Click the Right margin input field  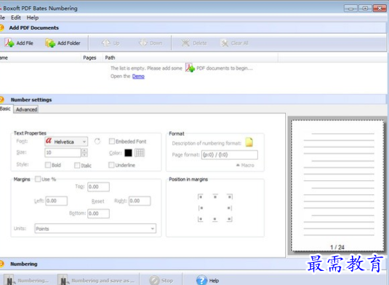(140, 201)
